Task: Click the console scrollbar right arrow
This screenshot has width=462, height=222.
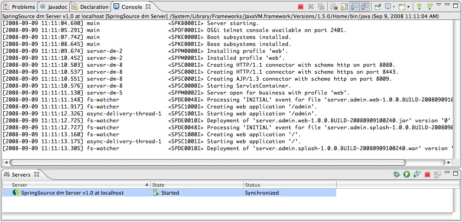Action: pos(449,162)
